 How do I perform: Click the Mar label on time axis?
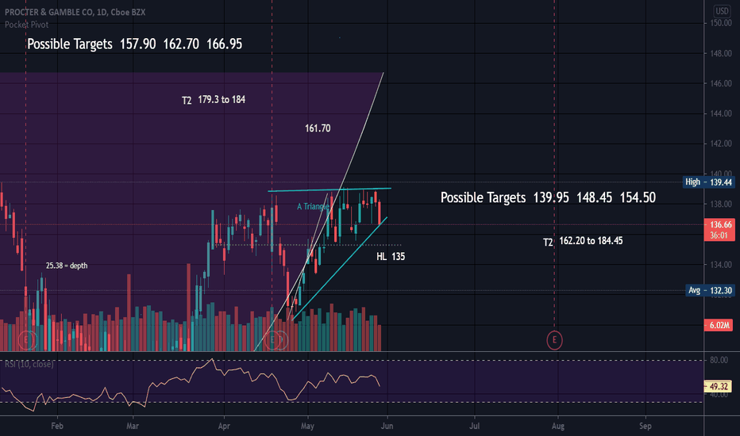133,426
